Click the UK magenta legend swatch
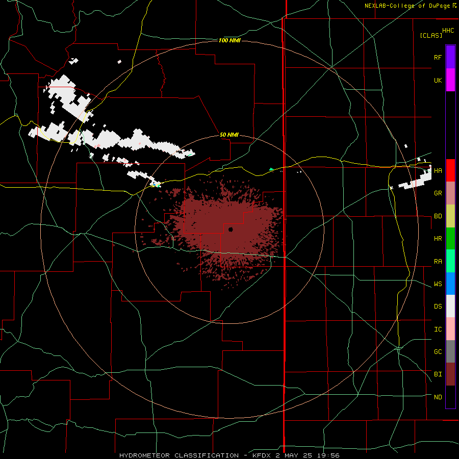Viewport: 459px width, 459px height. pos(450,80)
